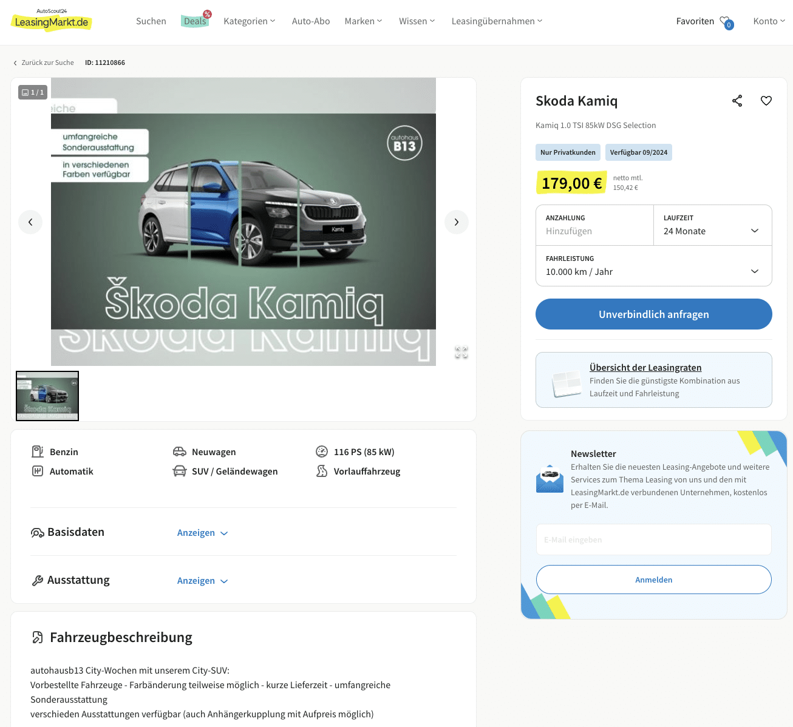Click the Nur Privatkunden tag

click(x=568, y=152)
